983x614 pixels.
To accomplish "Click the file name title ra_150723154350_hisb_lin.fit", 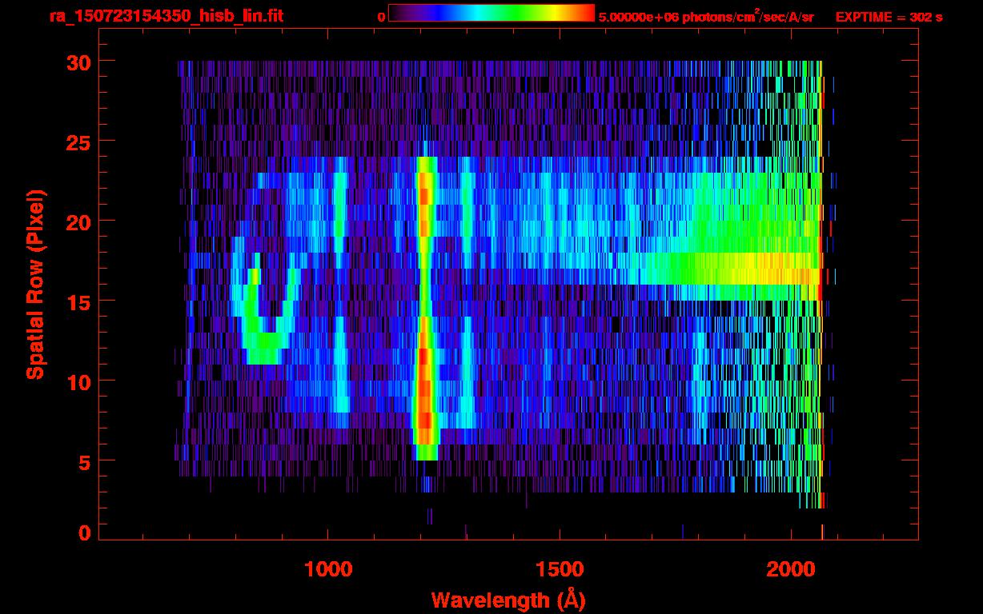I will 166,16.
